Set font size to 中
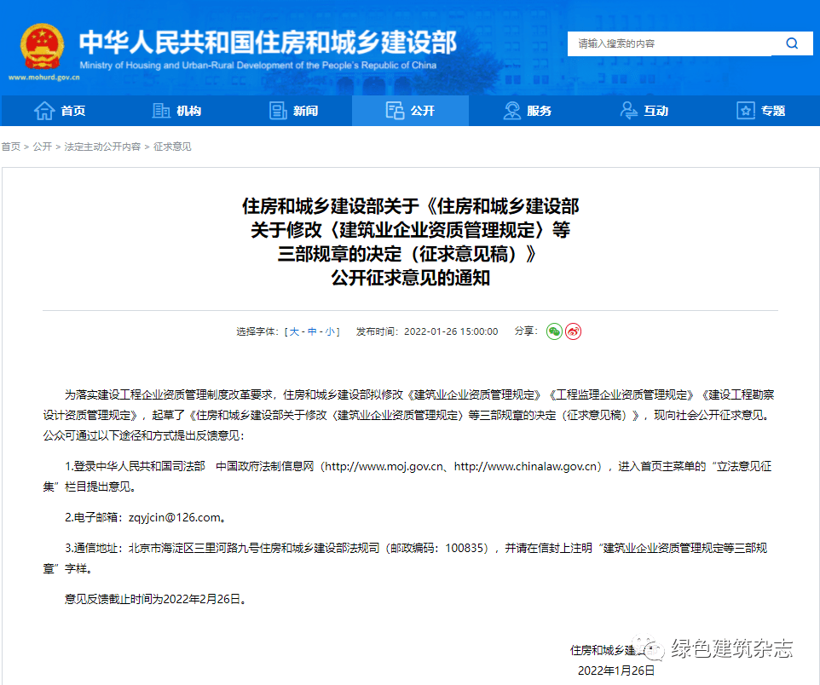820x685 pixels. click(x=312, y=331)
